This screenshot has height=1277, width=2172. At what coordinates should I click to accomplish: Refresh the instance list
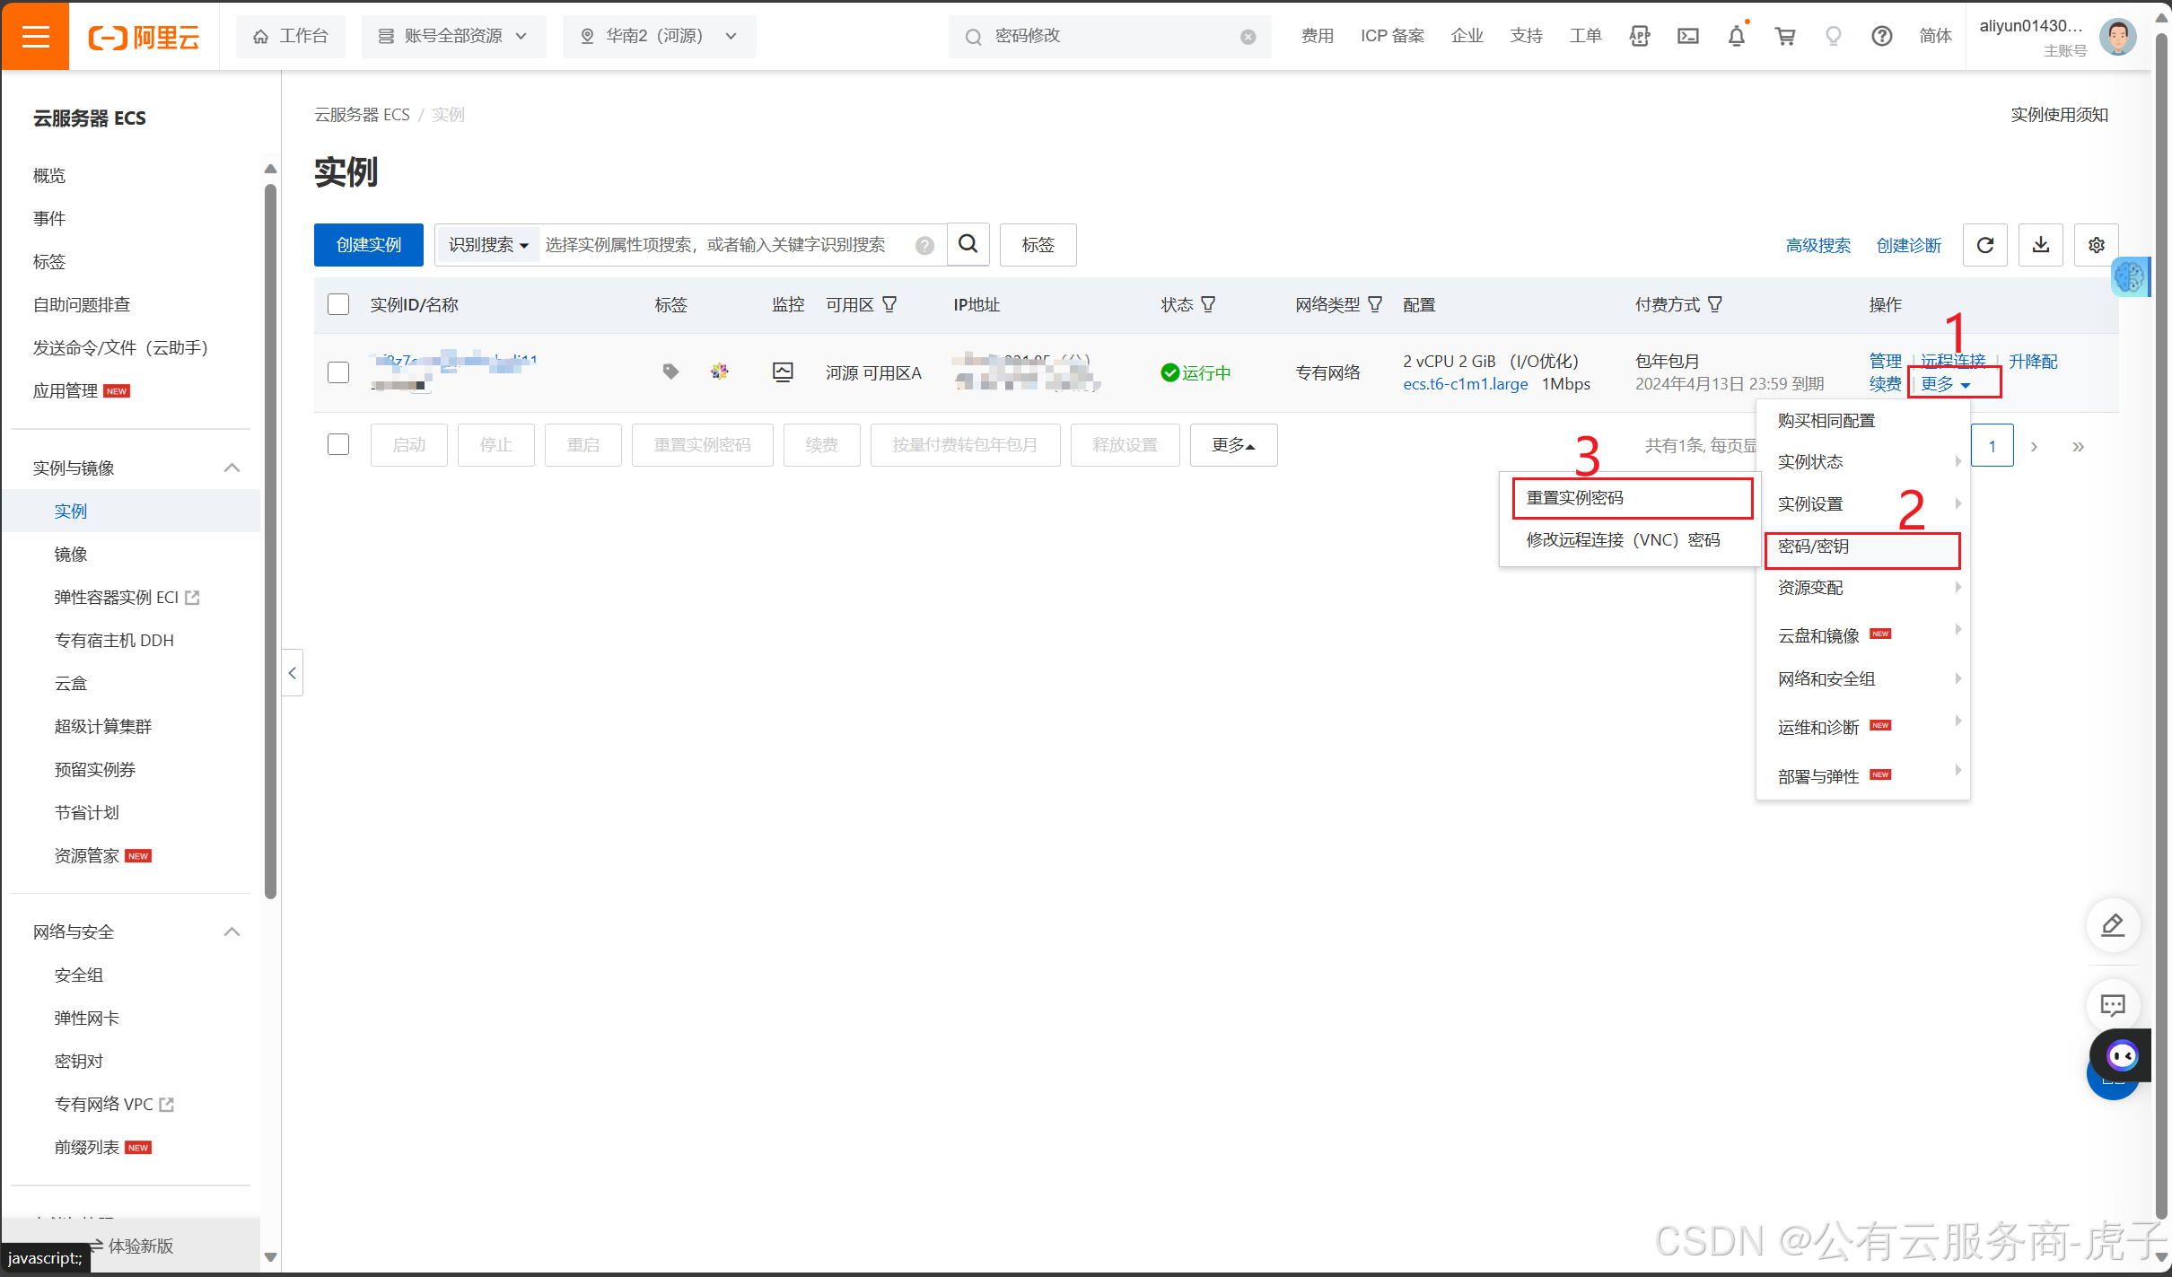pos(1985,245)
